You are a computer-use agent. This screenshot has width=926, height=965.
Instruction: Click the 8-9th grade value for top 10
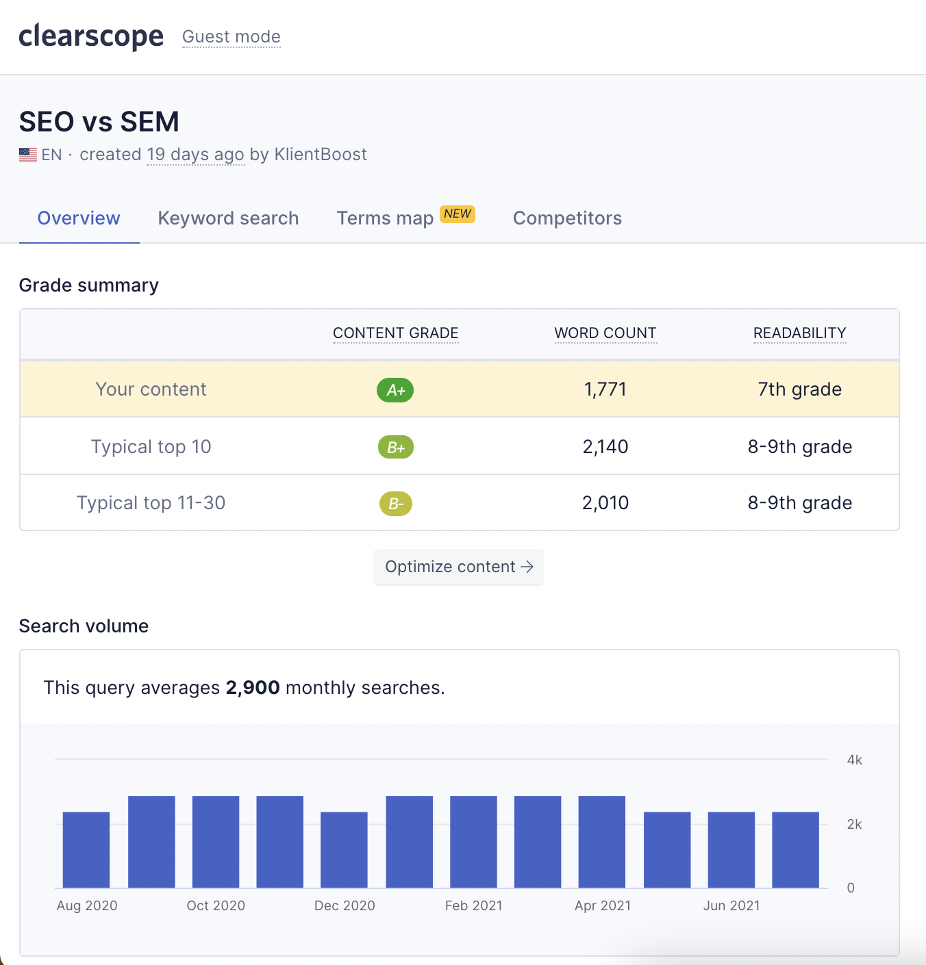[x=800, y=447]
